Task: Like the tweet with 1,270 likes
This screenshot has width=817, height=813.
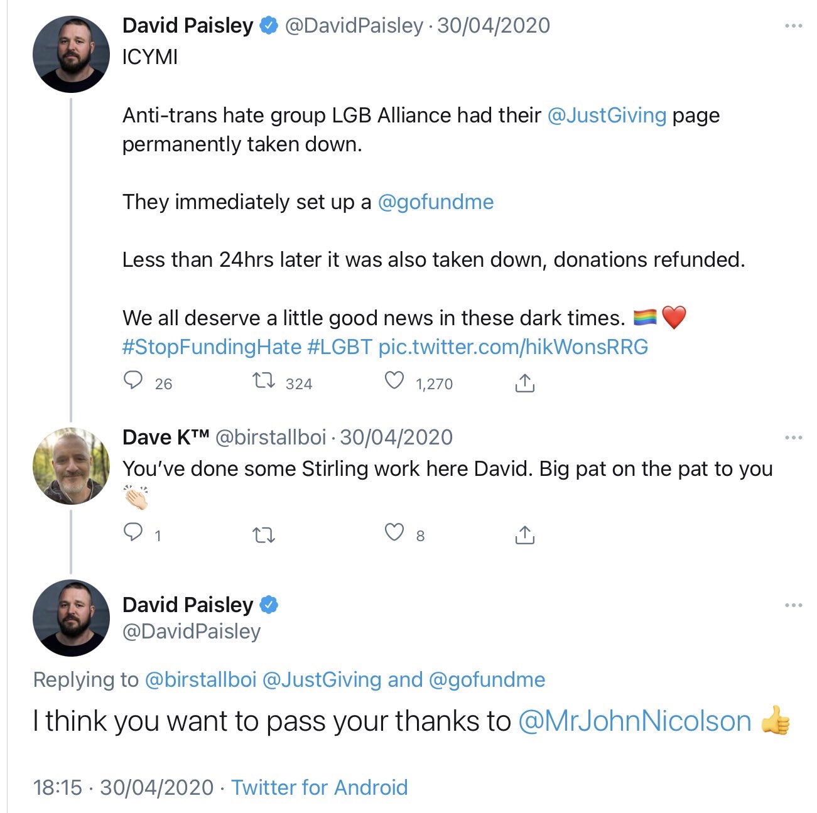Action: point(394,381)
